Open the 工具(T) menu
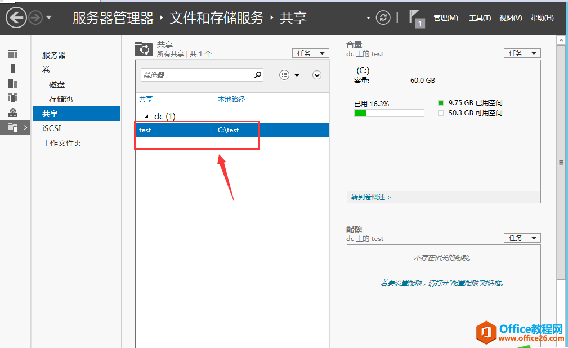 coord(480,18)
